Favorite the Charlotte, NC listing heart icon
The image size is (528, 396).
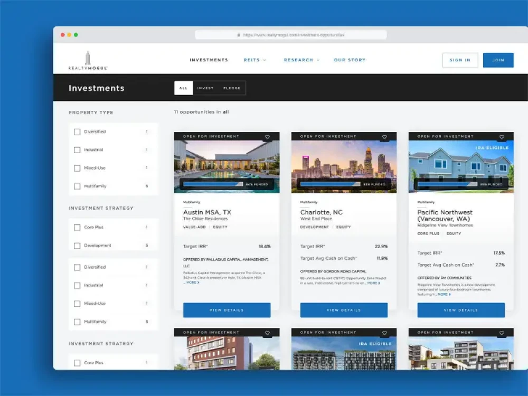pyautogui.click(x=384, y=137)
